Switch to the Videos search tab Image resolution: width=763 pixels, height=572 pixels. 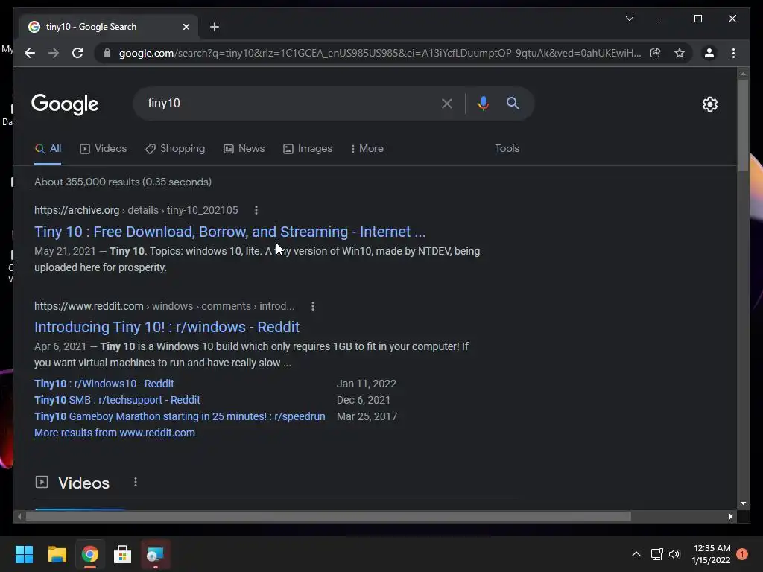(103, 149)
